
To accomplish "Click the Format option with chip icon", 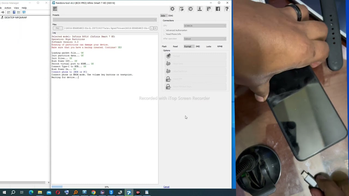I will [195, 56].
